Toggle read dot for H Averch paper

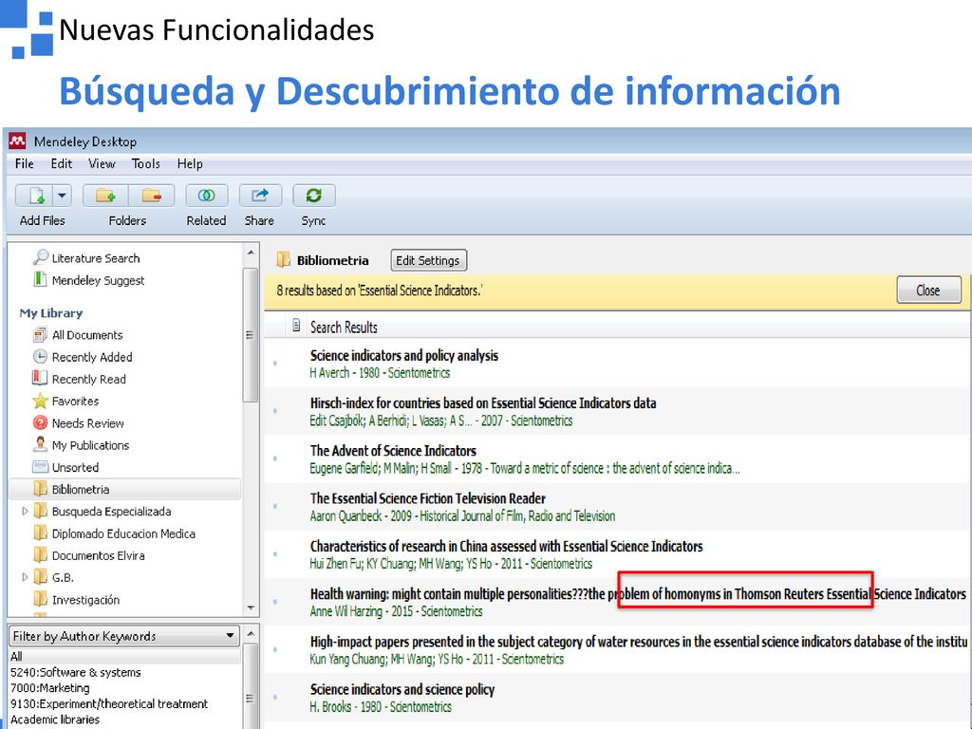coord(275,364)
